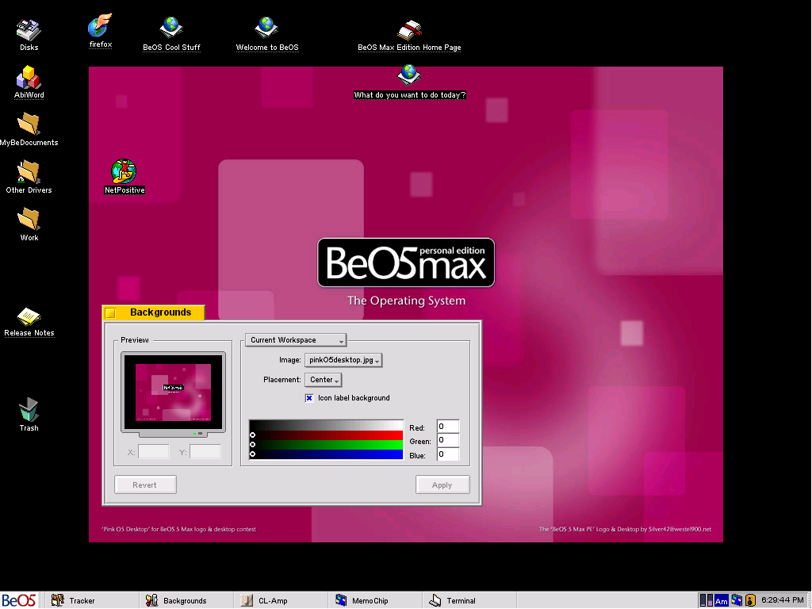Switch to Backgrounds in the Deskbar

186,600
